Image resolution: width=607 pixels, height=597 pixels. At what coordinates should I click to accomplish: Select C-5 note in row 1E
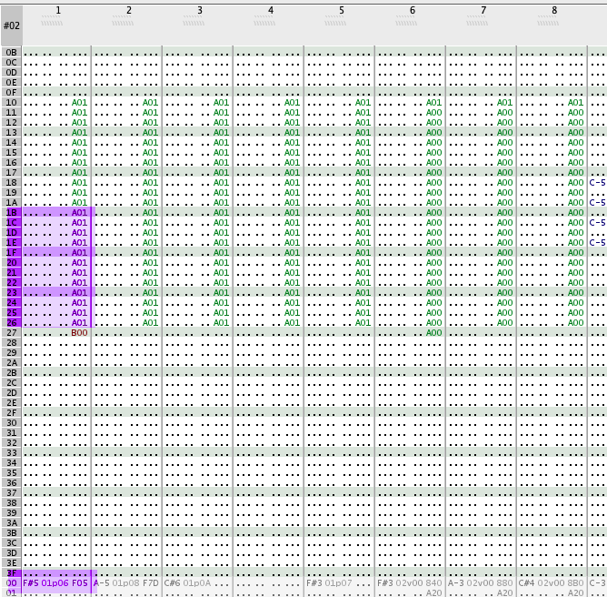pyautogui.click(x=598, y=243)
